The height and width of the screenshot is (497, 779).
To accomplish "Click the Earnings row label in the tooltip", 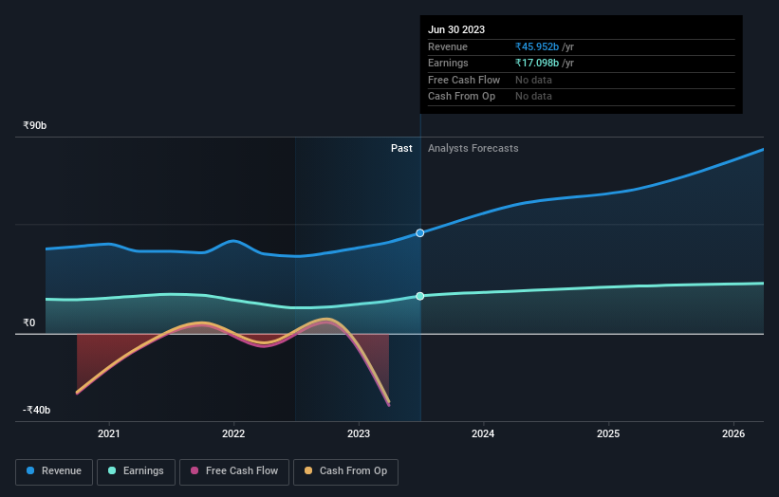I will pyautogui.click(x=448, y=63).
